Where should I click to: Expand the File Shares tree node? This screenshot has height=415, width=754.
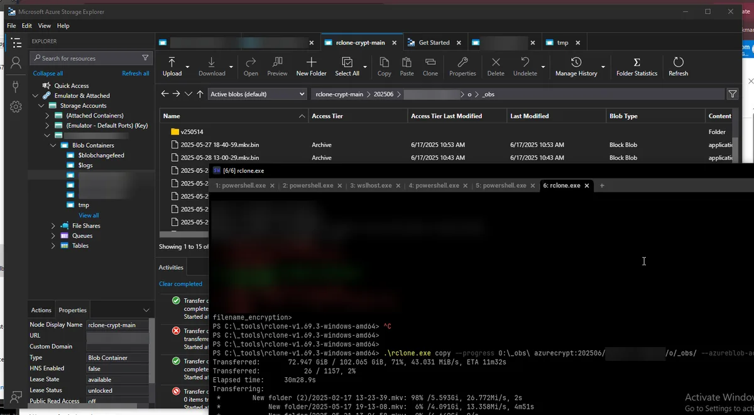53,226
